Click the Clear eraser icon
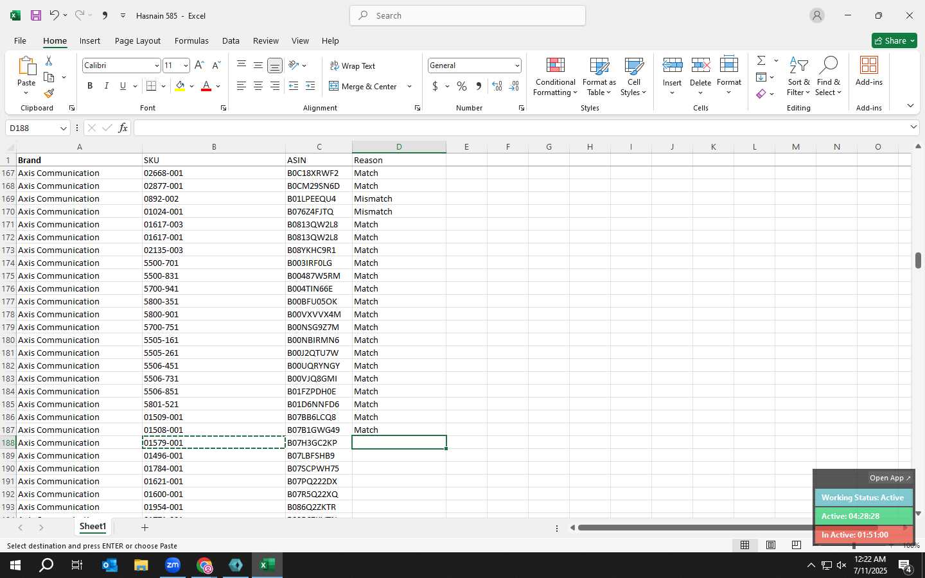This screenshot has height=578, width=925. [761, 94]
